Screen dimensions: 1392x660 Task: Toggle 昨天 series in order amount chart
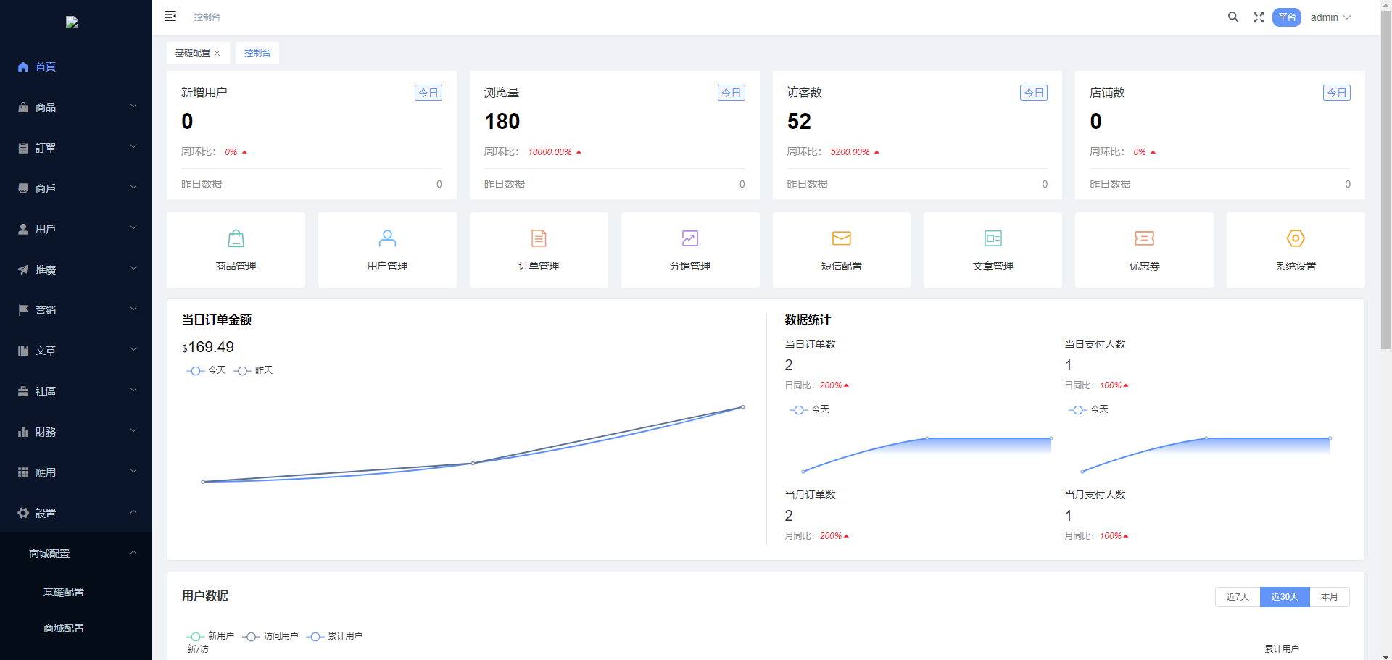pyautogui.click(x=254, y=370)
